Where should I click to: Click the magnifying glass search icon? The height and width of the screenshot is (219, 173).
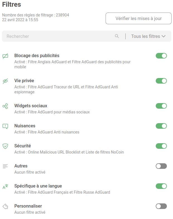tap(117, 36)
